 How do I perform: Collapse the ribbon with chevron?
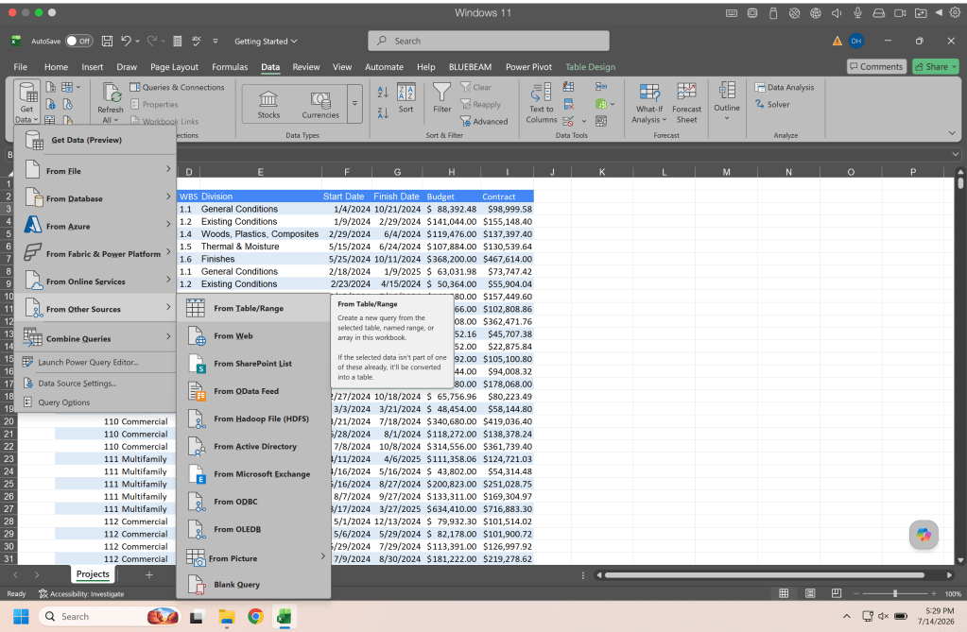[952, 133]
